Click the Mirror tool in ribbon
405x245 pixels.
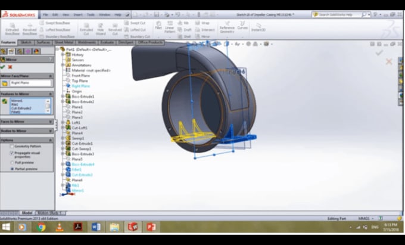[x=202, y=37]
